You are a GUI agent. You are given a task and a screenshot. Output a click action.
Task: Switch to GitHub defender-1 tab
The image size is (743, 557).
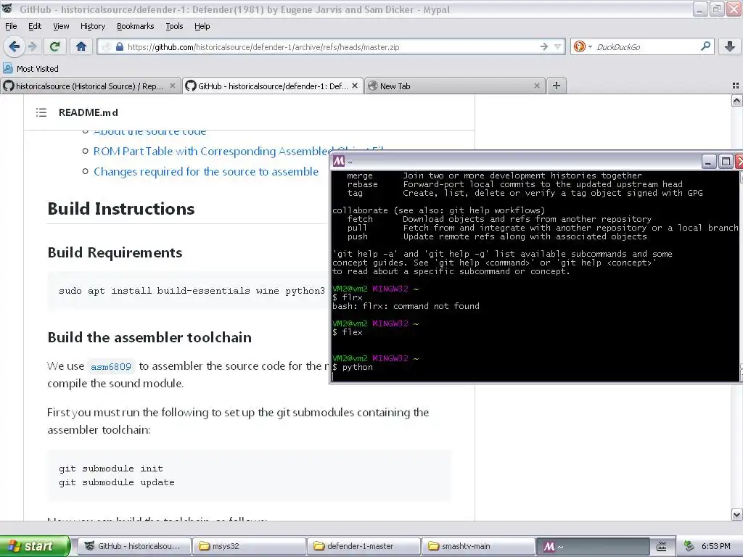273,86
